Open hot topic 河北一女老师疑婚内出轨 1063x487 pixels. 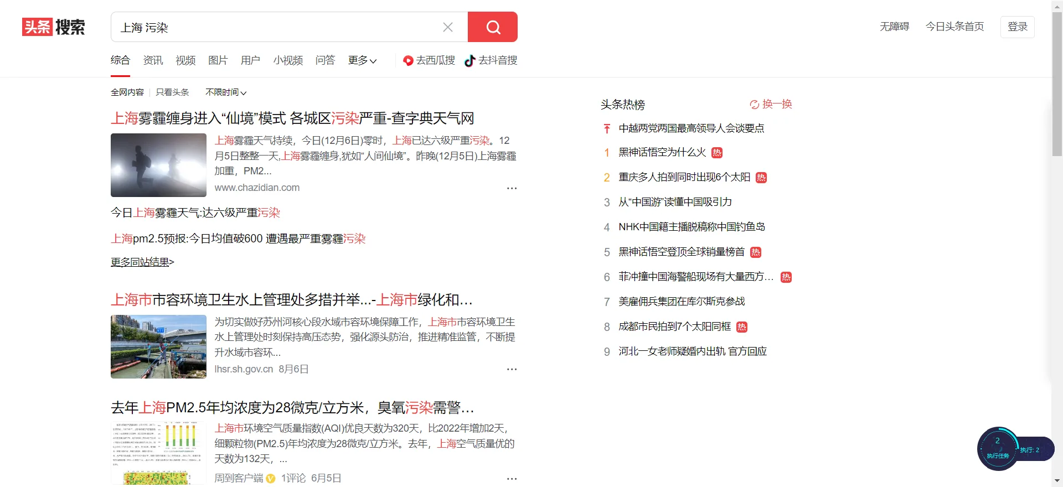693,351
